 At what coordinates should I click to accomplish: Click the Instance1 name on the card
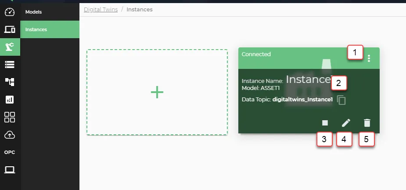(x=309, y=79)
